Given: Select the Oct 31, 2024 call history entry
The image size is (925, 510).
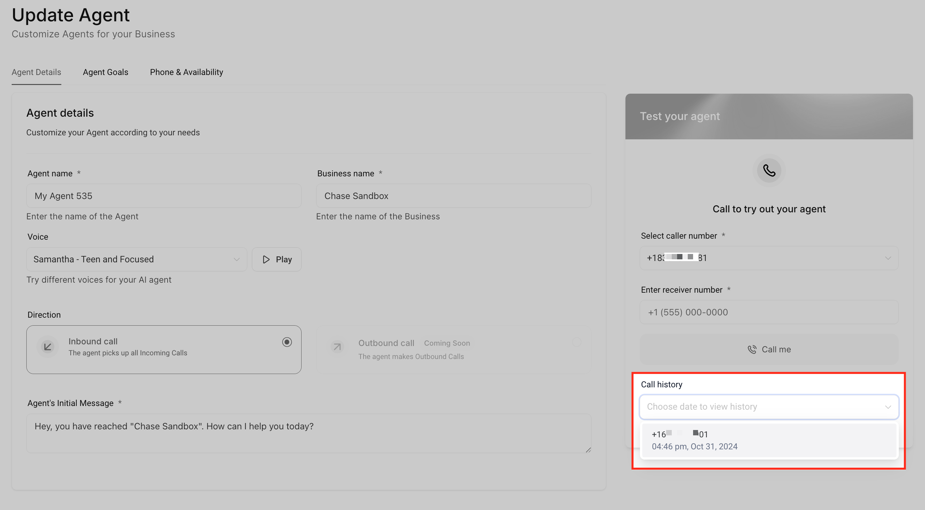Looking at the screenshot, I should click(x=768, y=440).
